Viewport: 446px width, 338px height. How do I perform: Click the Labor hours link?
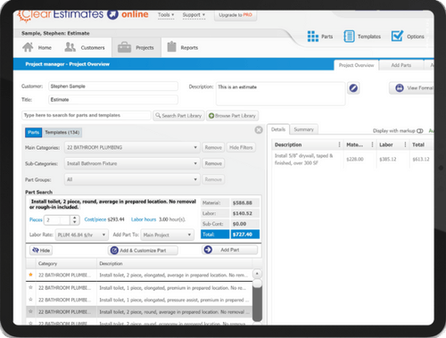point(144,219)
